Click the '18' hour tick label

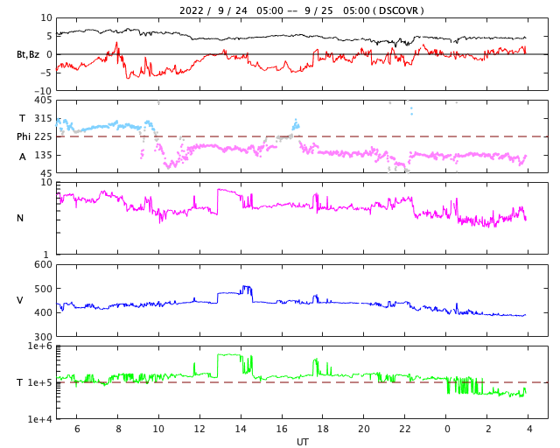pyautogui.click(x=323, y=429)
